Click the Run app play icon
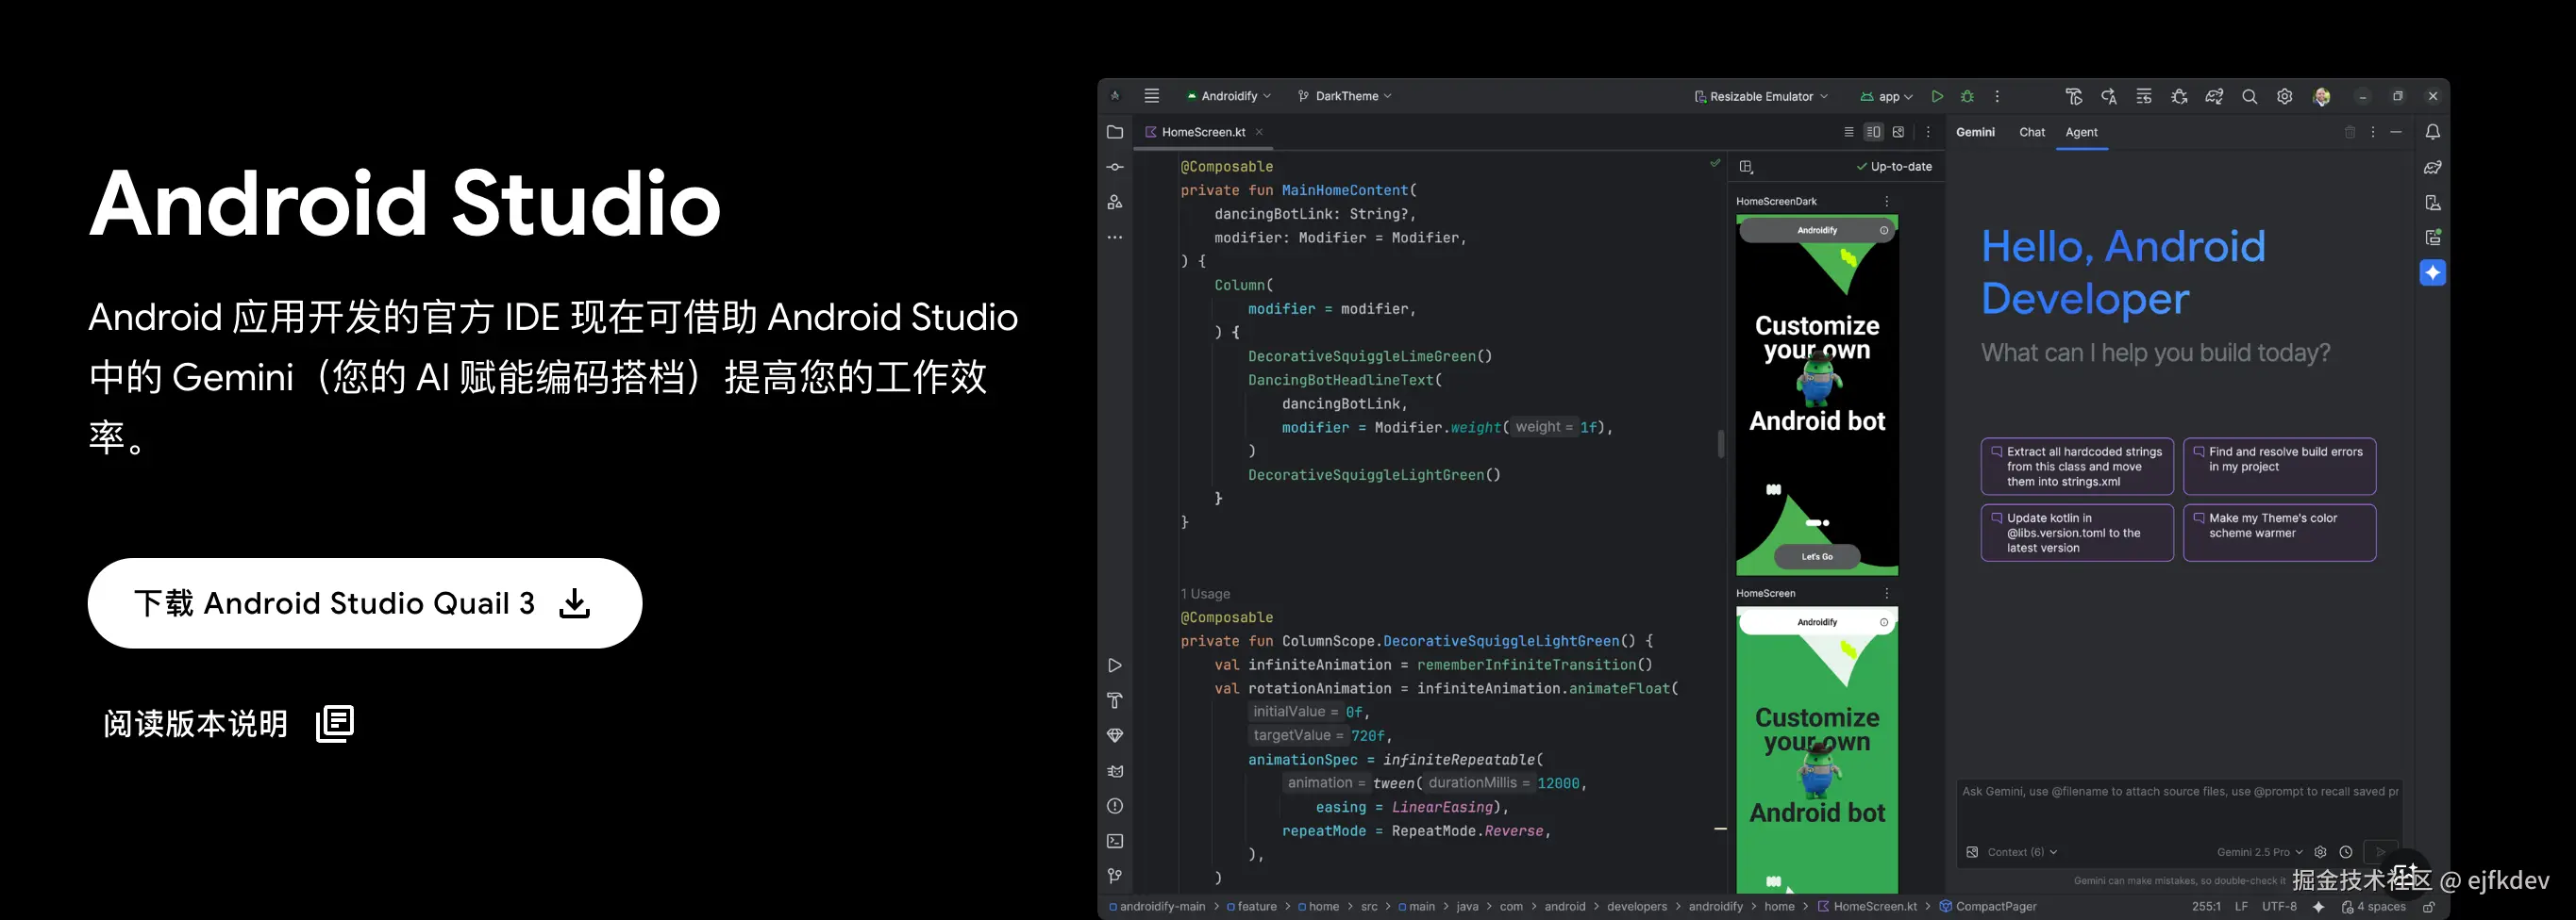The width and height of the screenshot is (2576, 920). 1937,97
